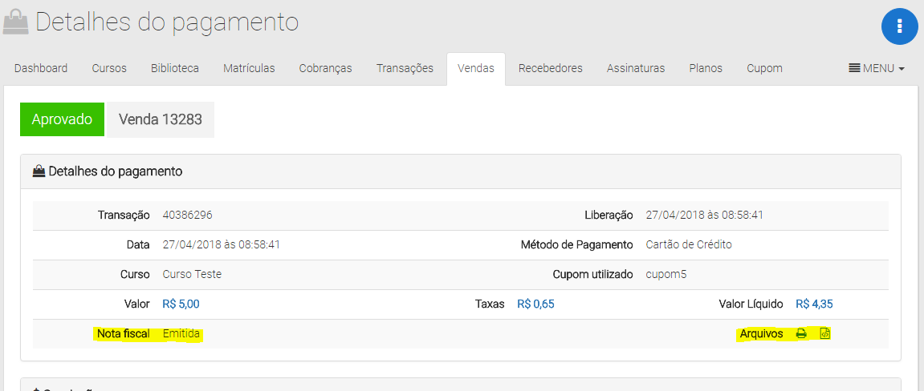Switch to the Dashboard tab
924x391 pixels.
41,68
